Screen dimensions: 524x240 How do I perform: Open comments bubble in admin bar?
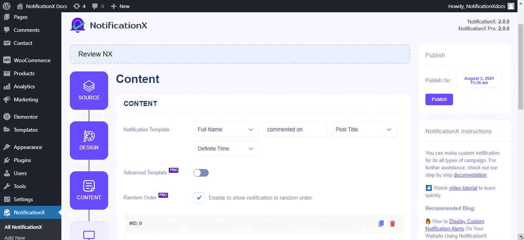tap(98, 6)
